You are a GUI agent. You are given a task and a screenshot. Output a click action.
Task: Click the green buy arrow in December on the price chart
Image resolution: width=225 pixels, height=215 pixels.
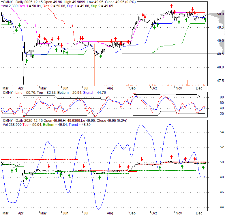click(205, 19)
